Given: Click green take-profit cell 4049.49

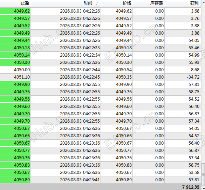Looking at the screenshot, I should (x=15, y=33).
